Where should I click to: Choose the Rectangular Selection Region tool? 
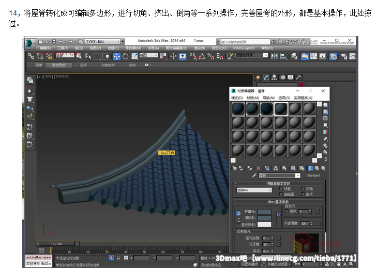point(97,56)
